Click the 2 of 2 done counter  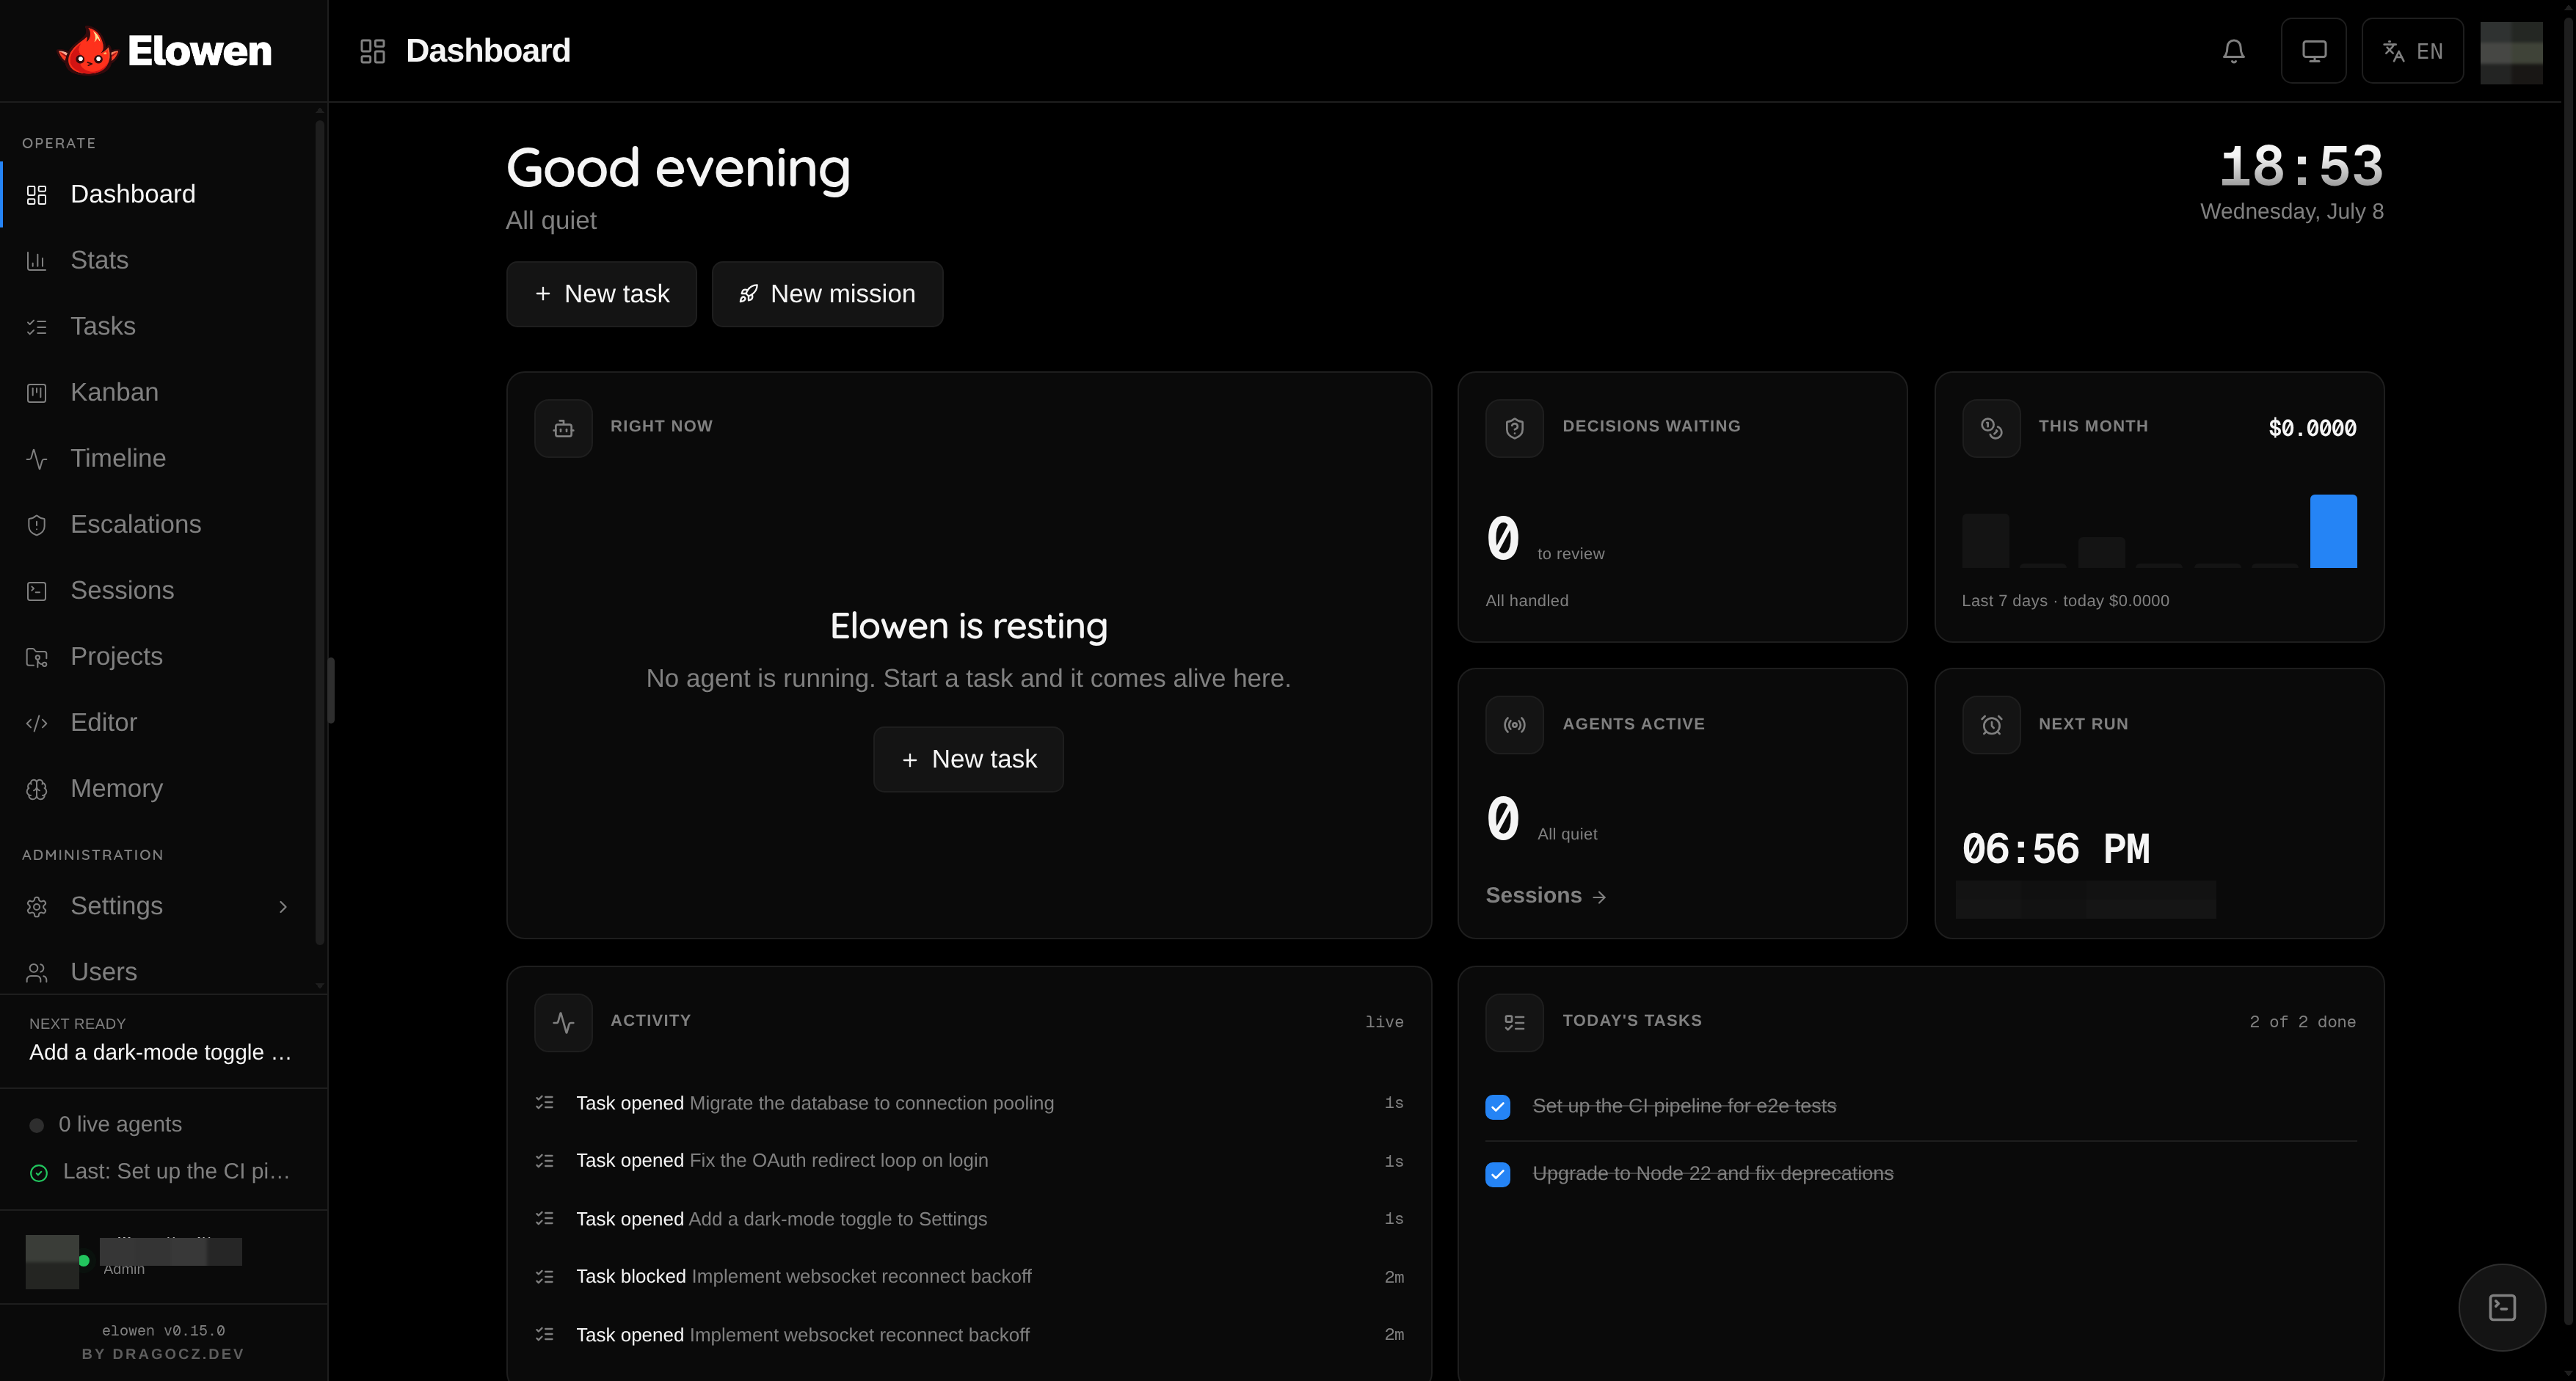tap(2302, 1022)
